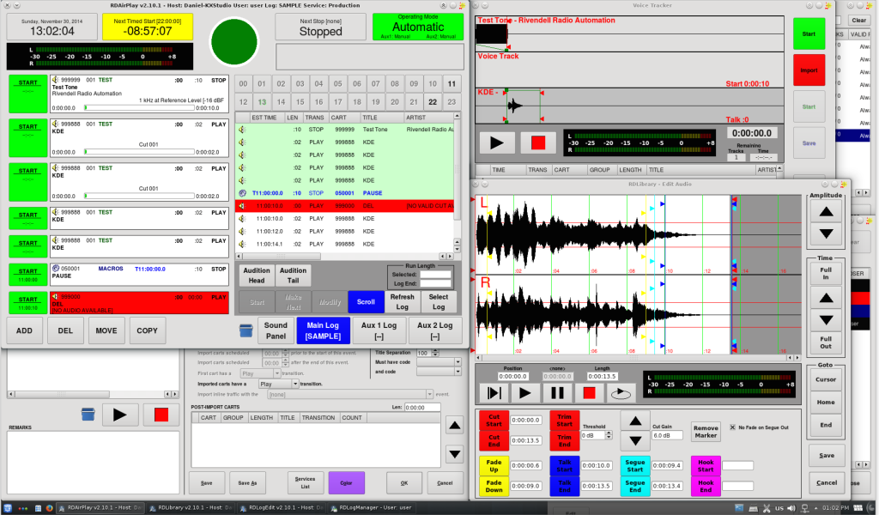
Task: Toggle the Scroll button in RDAirPlay
Action: click(367, 301)
